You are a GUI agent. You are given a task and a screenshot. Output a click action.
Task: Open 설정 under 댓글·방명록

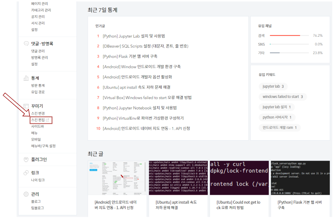tap(34, 64)
